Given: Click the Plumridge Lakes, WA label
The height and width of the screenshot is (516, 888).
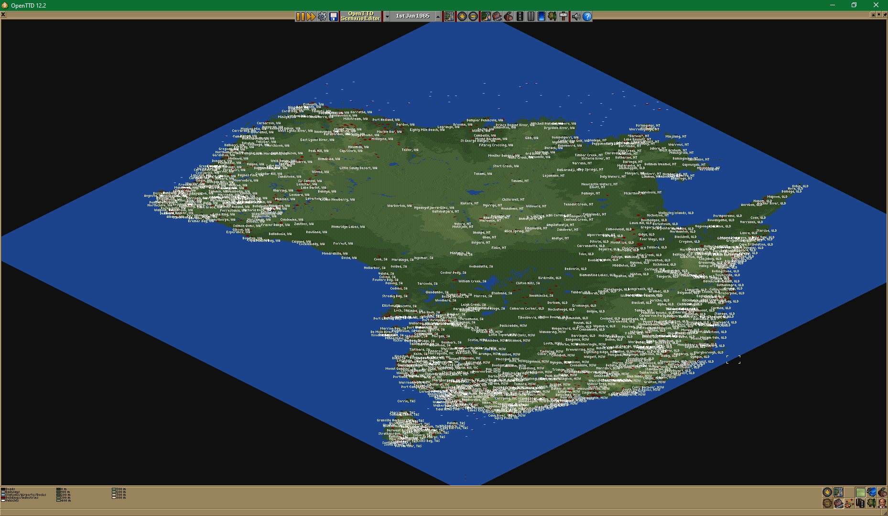Looking at the screenshot, I should click(x=348, y=227).
